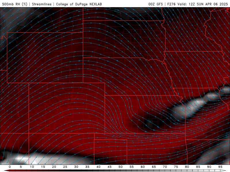This screenshot has width=230, height=172.
Task: Click the colorbar label '15'
Action: click(43, 167)
